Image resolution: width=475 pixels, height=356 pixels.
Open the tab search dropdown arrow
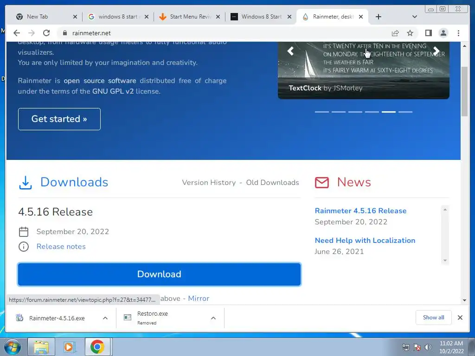pos(415,17)
